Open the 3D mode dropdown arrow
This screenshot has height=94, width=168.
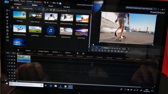click(124, 52)
